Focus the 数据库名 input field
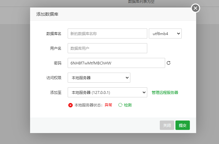 [107, 33]
